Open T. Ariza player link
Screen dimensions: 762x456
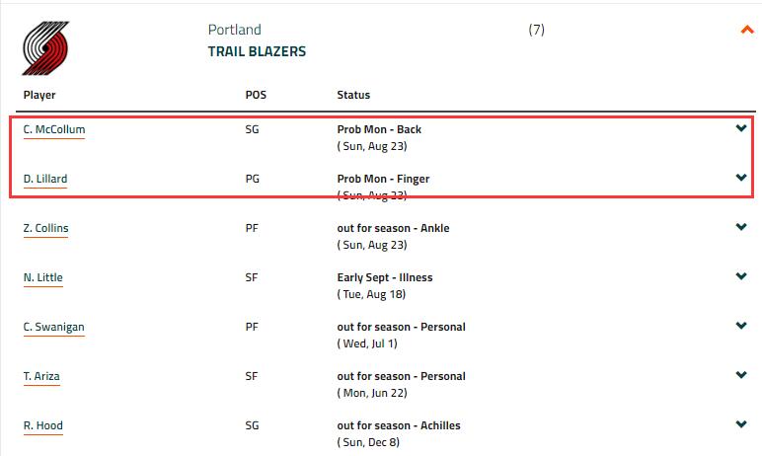(41, 376)
